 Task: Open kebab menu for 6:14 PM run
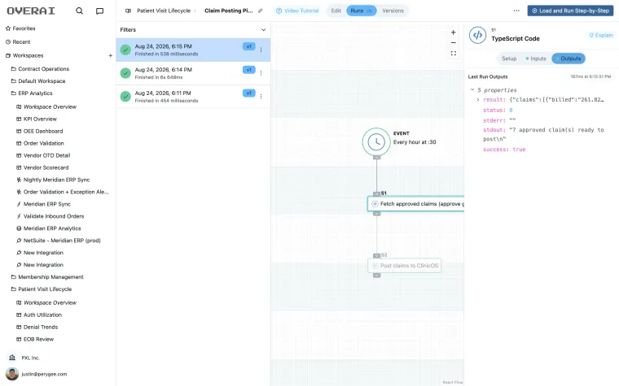[x=261, y=73]
